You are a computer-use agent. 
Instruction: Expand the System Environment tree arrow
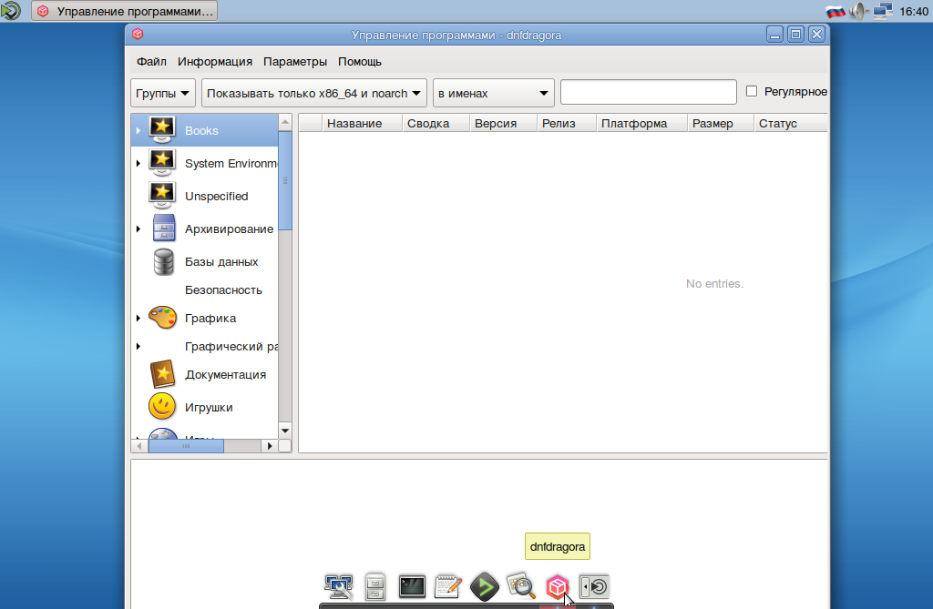[138, 163]
